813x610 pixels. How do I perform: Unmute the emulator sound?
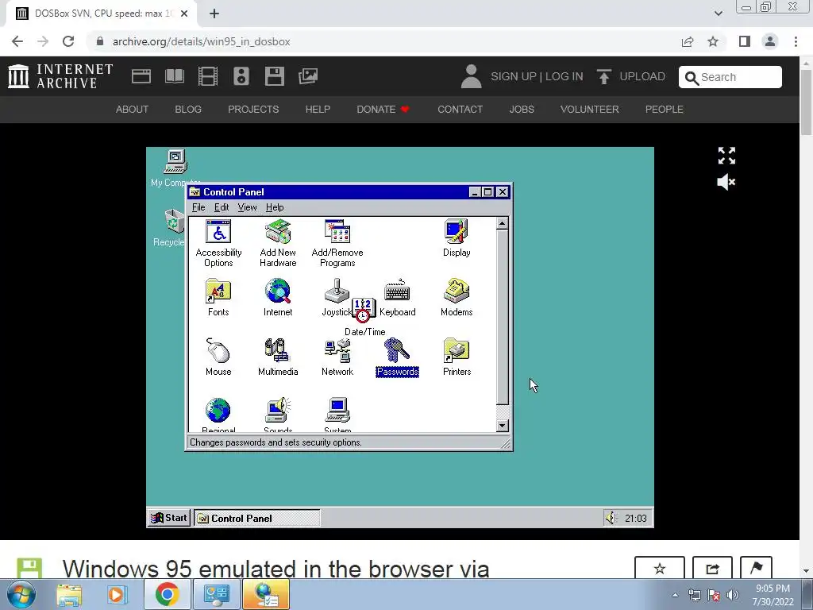pos(726,182)
